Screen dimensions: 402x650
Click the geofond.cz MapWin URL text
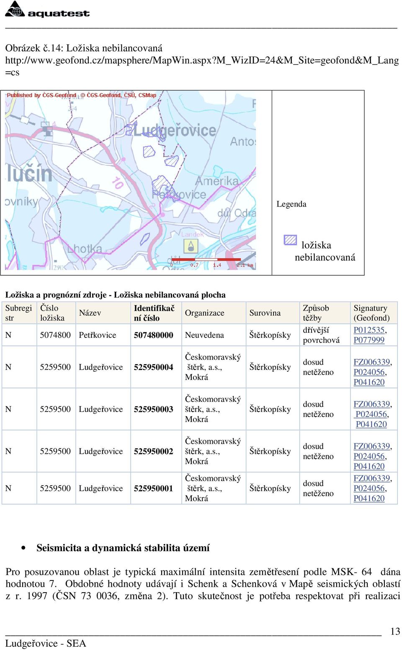pos(202,66)
